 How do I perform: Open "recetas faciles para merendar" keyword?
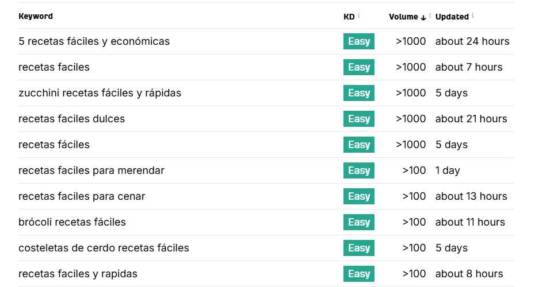pos(91,170)
